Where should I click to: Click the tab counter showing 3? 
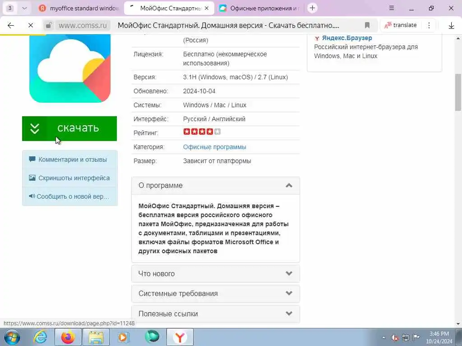pyautogui.click(x=10, y=8)
